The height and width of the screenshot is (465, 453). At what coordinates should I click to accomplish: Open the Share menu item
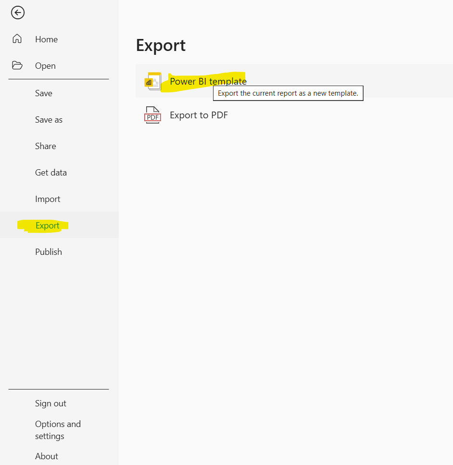[46, 146]
